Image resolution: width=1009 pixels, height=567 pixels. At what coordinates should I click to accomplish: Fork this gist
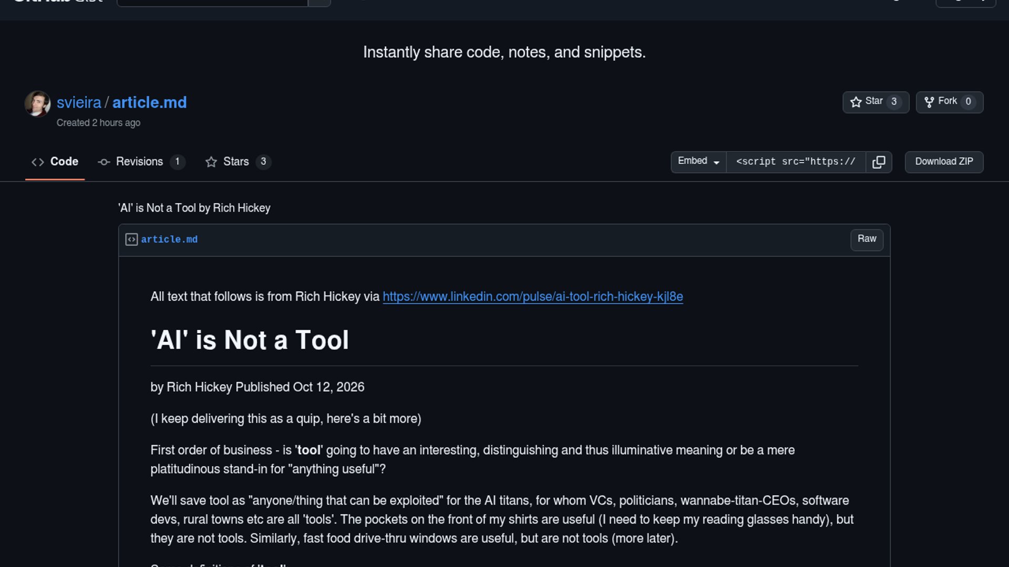(949, 102)
